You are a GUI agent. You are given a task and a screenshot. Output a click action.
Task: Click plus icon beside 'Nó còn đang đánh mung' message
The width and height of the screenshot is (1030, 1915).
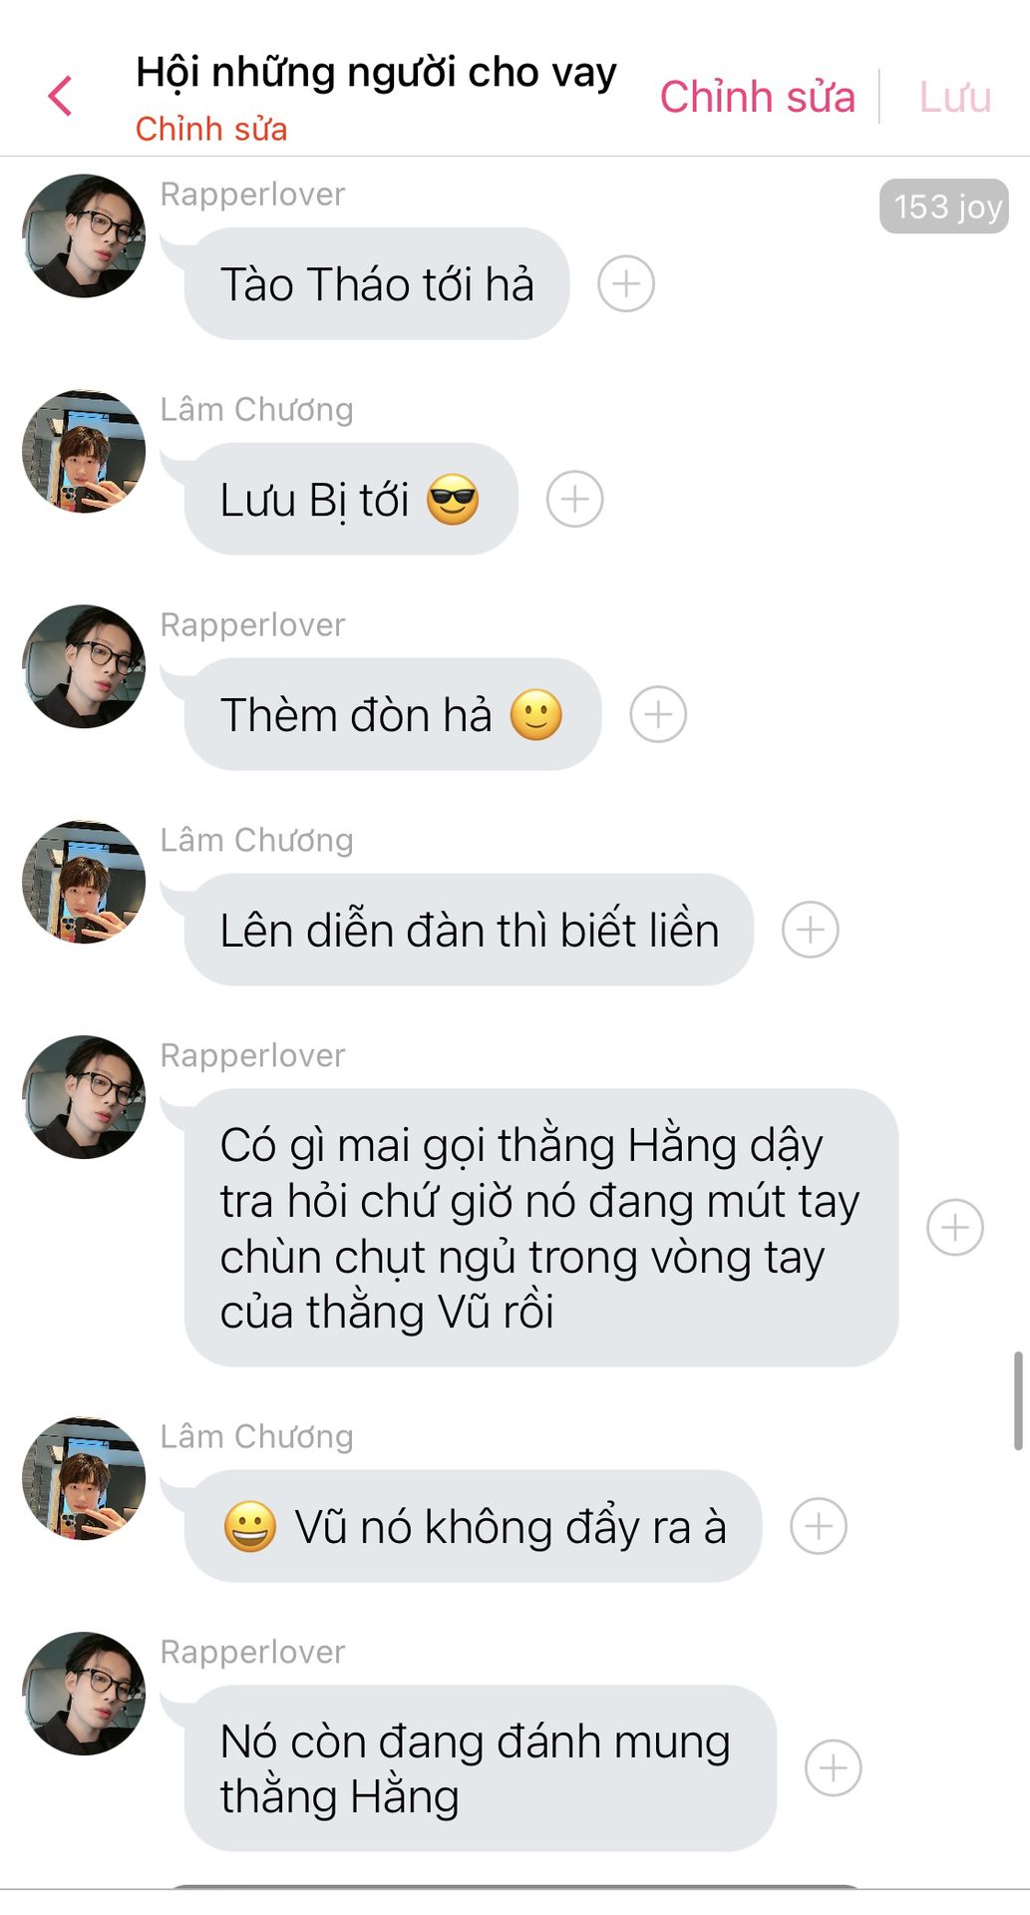click(834, 1768)
